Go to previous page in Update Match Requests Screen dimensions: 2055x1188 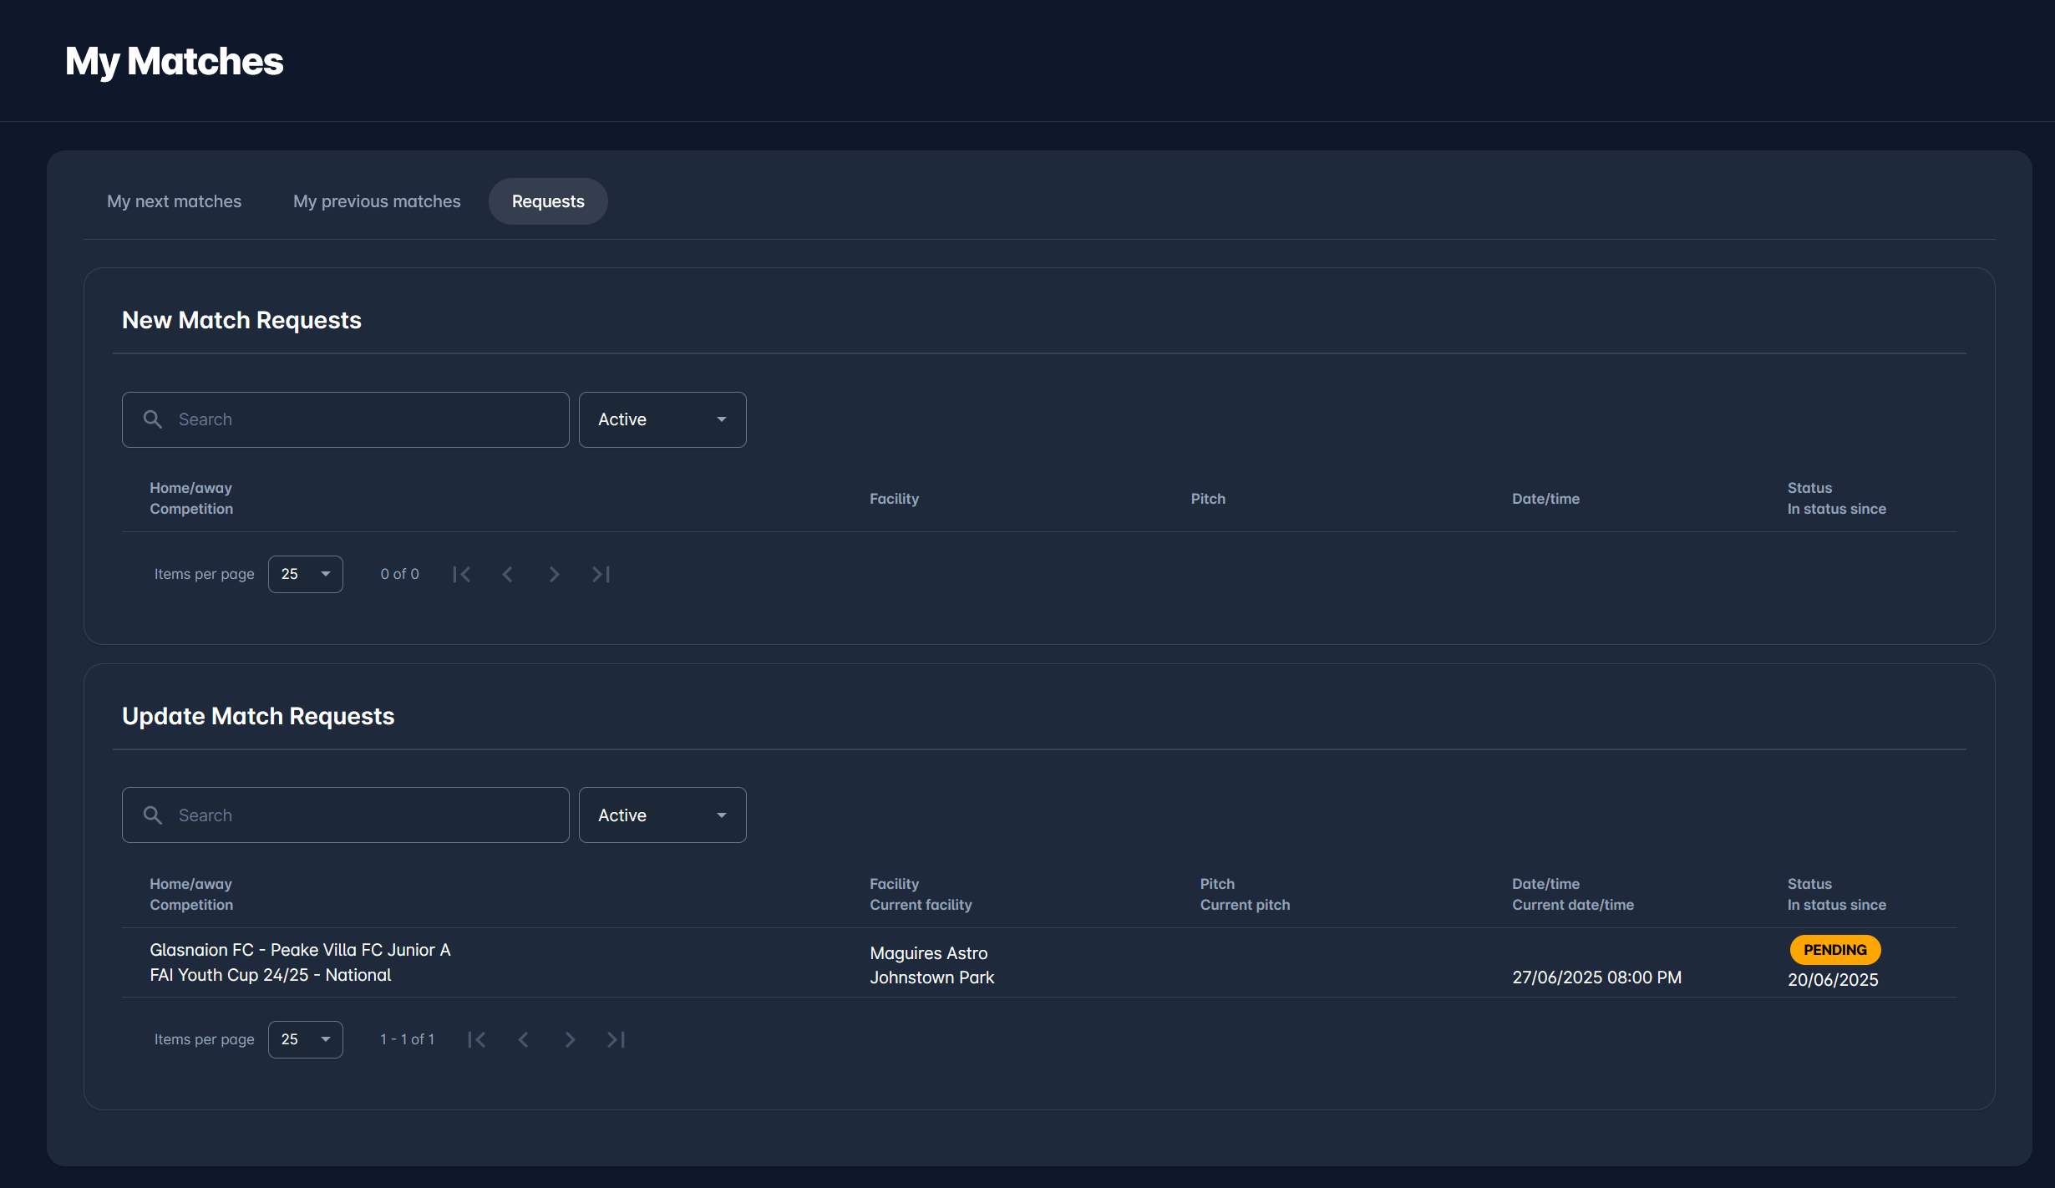click(524, 1039)
